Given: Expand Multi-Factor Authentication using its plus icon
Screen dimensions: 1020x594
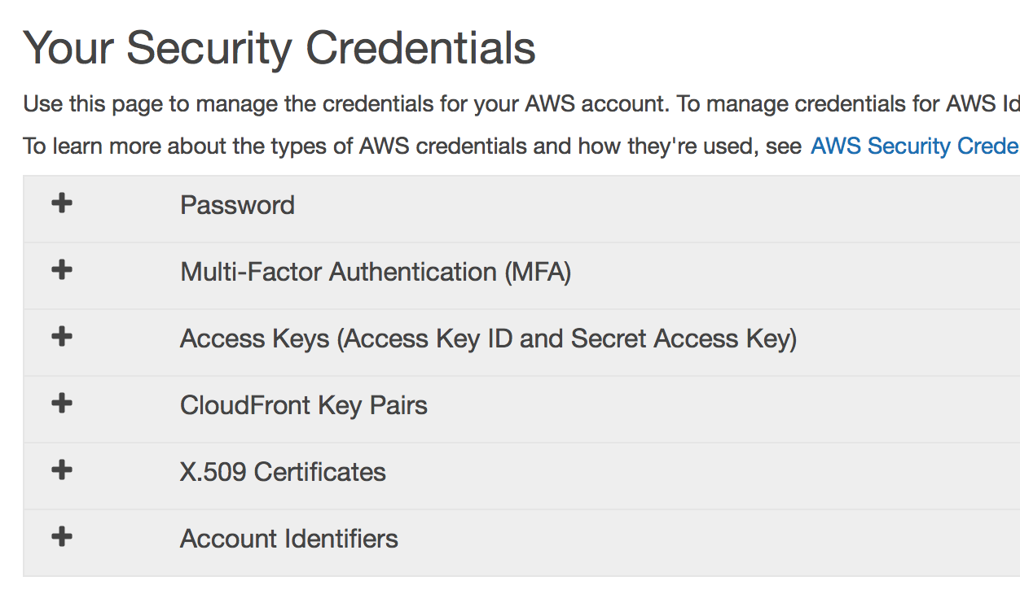Looking at the screenshot, I should [62, 270].
